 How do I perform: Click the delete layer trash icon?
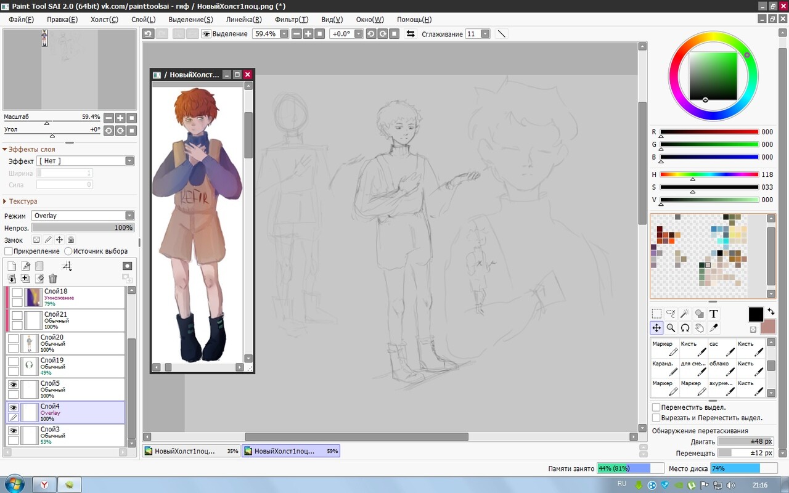click(53, 279)
